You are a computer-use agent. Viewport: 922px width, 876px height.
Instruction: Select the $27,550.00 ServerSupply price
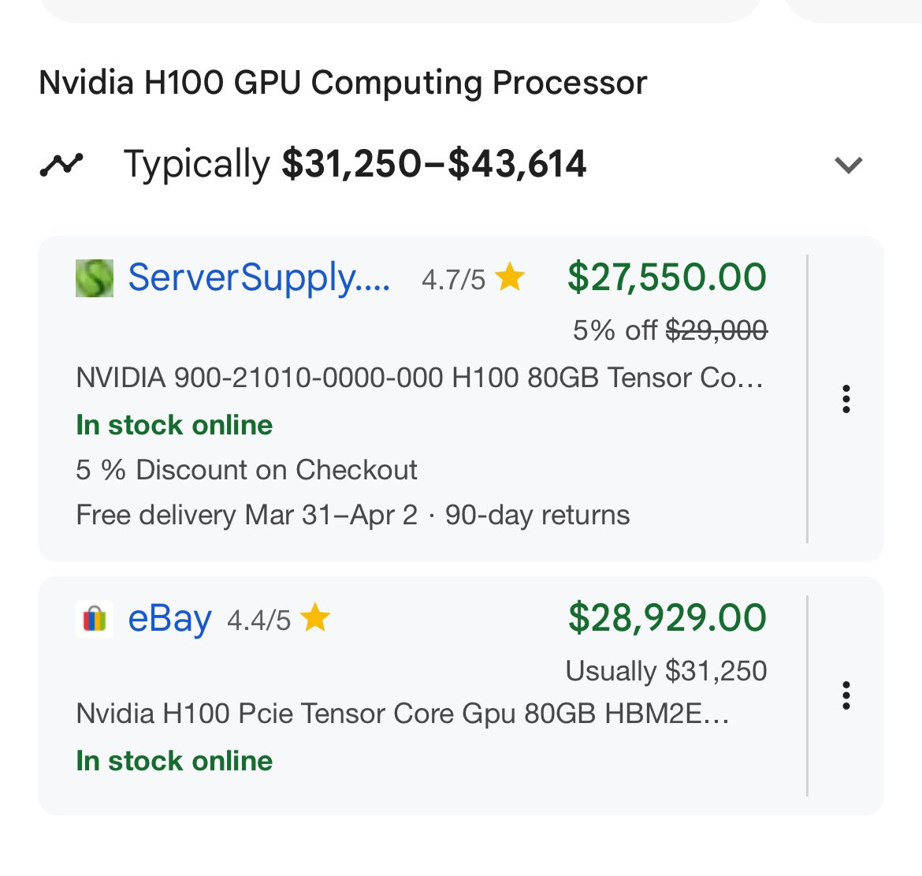pos(667,277)
